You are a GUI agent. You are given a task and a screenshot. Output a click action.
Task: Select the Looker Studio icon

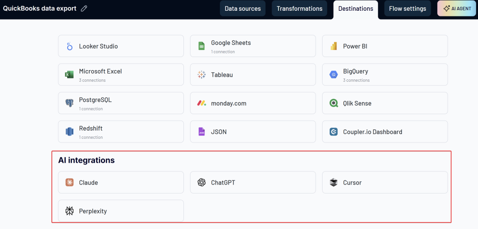[70, 46]
